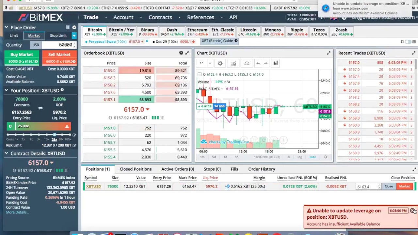This screenshot has width=418, height=235.
Task: Click help icon beside XBT Bitcoin Guide
Action: pyautogui.click(x=236, y=41)
